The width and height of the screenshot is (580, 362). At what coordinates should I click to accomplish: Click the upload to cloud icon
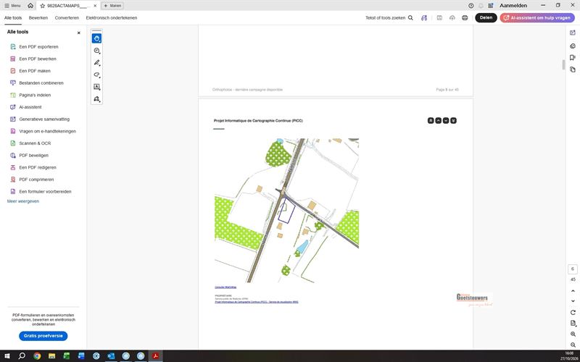(x=452, y=17)
